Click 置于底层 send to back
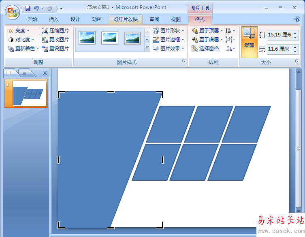The image size is (305, 237). [205, 40]
